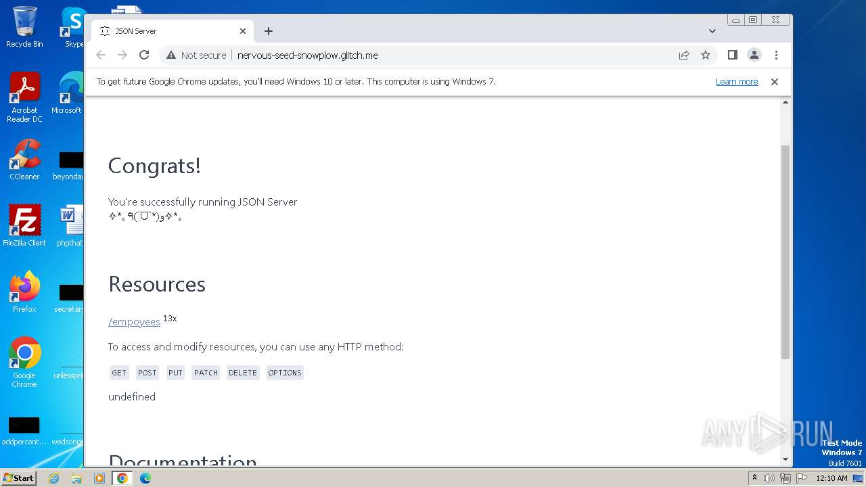
Task: Show hidden system tray icons
Action: pyautogui.click(x=755, y=478)
